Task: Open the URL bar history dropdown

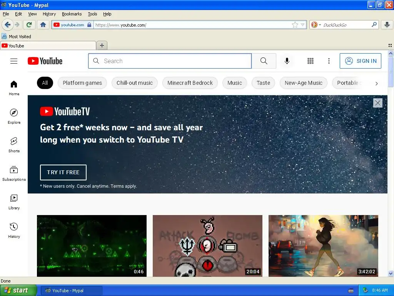Action: [303, 25]
